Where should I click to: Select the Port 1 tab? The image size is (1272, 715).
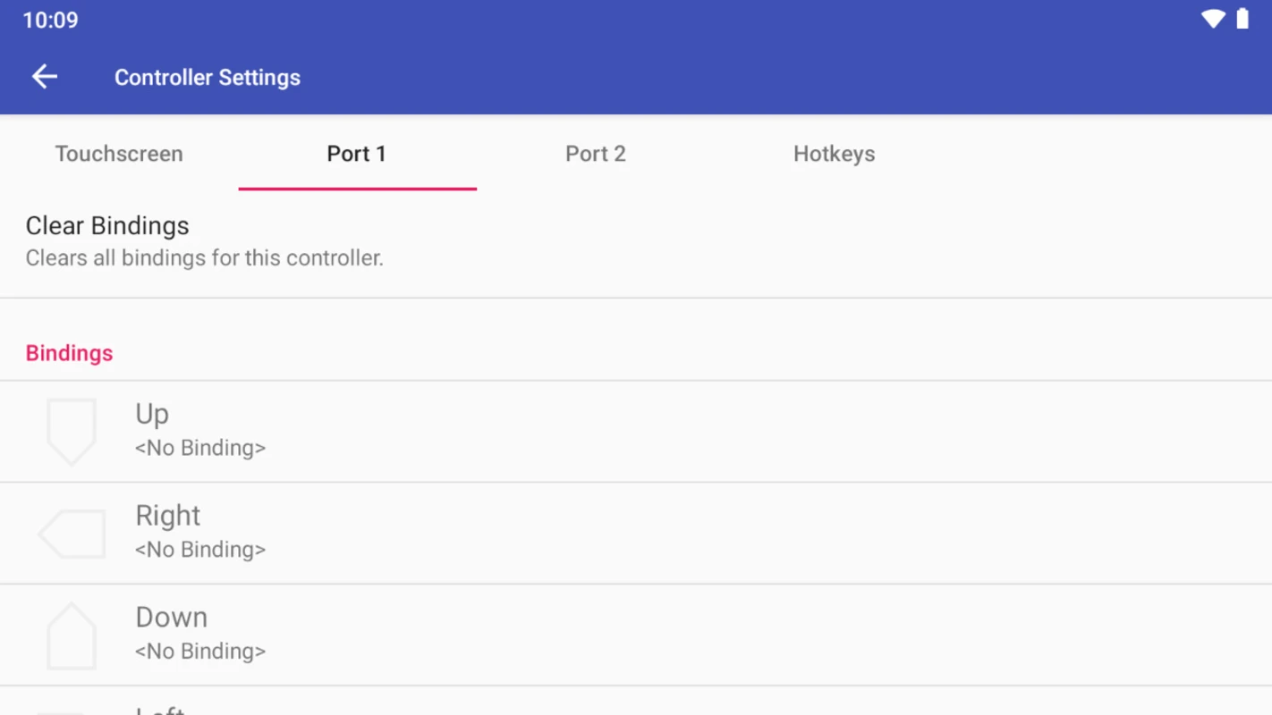click(x=357, y=154)
